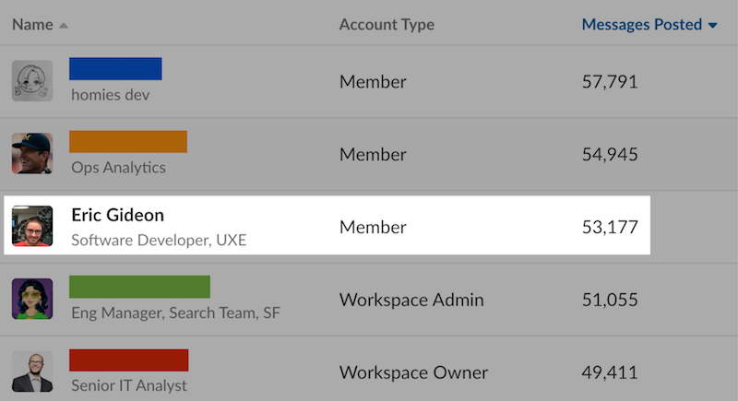Click the Senior IT Analyst avatar
Viewport: 738px width, 401px height.
tap(32, 372)
